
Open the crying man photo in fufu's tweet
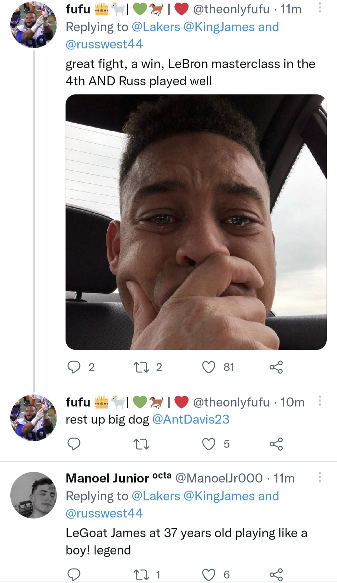click(x=196, y=222)
